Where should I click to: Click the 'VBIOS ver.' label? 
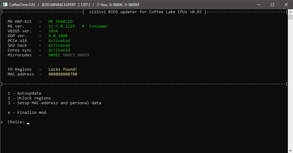tap(20, 31)
